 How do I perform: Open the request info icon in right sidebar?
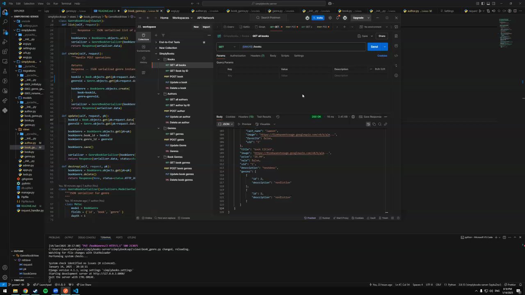[396, 75]
